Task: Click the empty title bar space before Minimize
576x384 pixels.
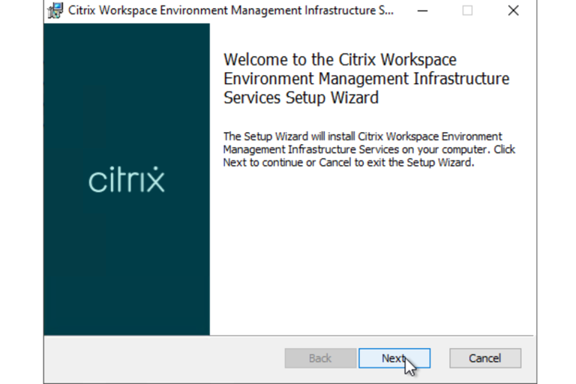Action: point(403,10)
